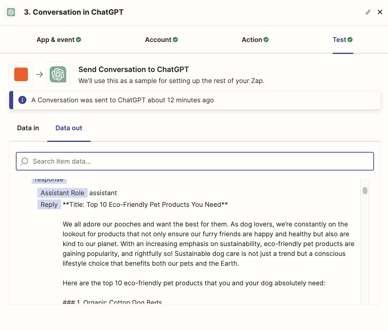
Task: Click the 'assistant' role value
Action: click(x=103, y=193)
